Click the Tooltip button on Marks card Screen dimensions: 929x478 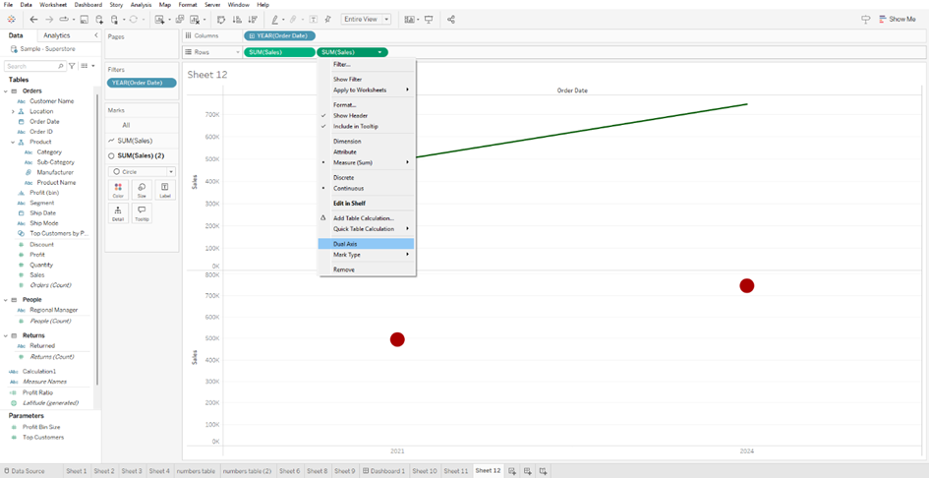(142, 213)
